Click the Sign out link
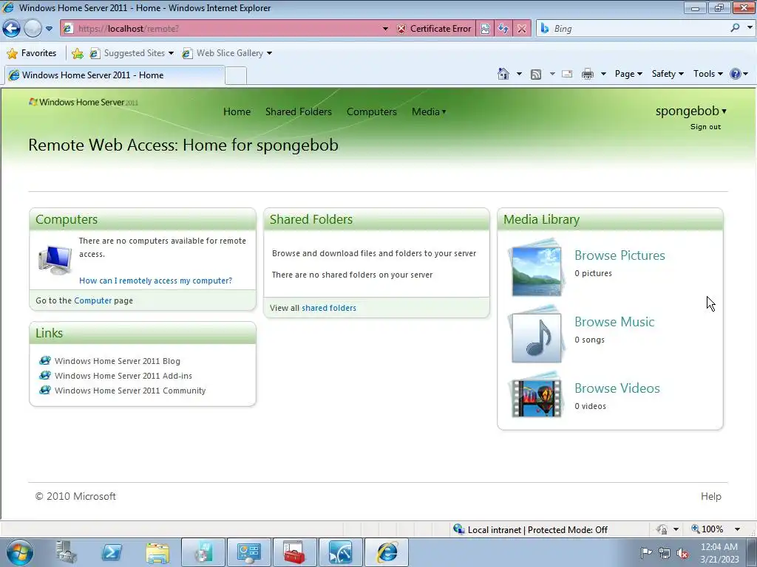Screen dimensions: 757x567 [705, 127]
